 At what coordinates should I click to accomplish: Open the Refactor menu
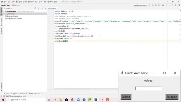[31, 2]
